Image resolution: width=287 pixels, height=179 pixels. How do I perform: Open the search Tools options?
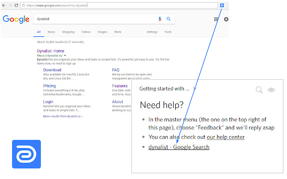click(168, 32)
